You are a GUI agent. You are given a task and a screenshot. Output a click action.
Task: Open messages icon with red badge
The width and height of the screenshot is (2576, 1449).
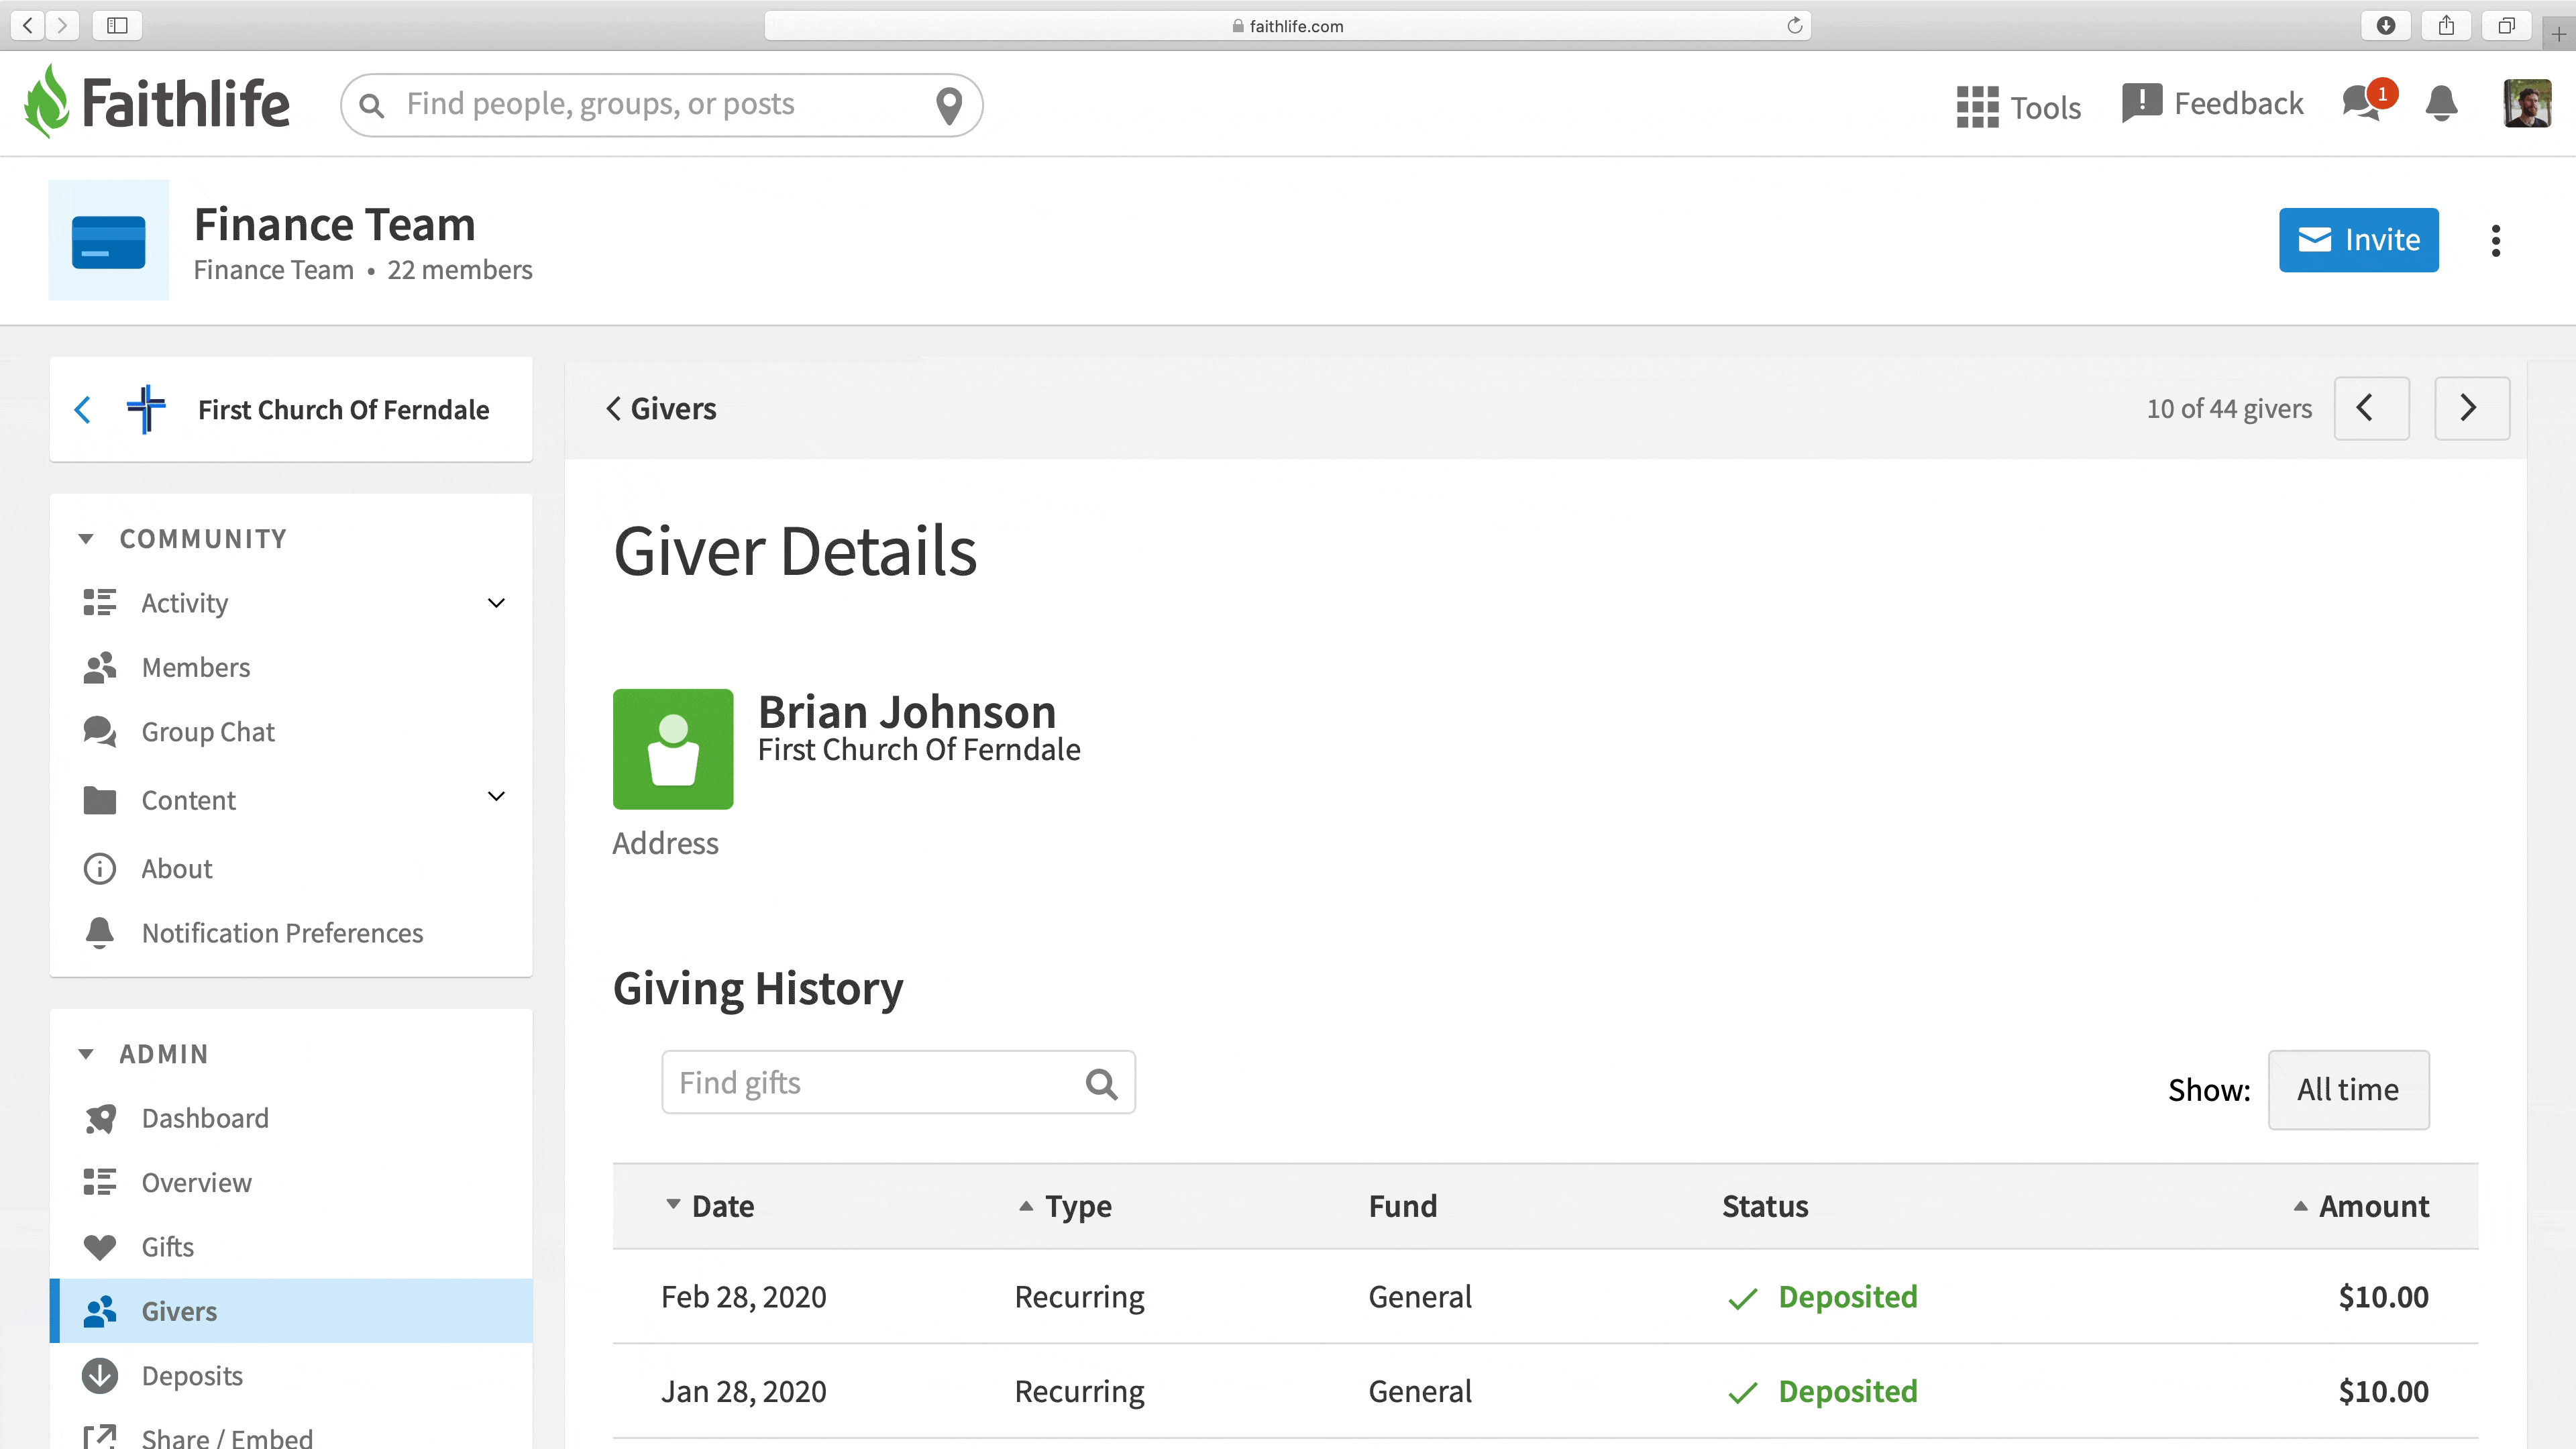click(x=2369, y=101)
